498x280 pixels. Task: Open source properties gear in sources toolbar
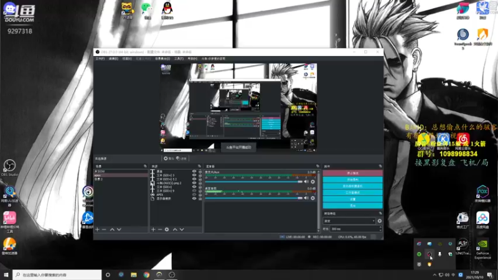coord(167,229)
